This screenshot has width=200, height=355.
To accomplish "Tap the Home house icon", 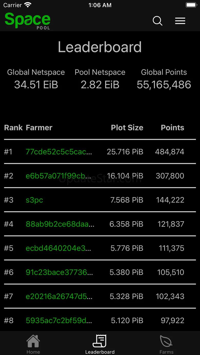I will coord(33,341).
